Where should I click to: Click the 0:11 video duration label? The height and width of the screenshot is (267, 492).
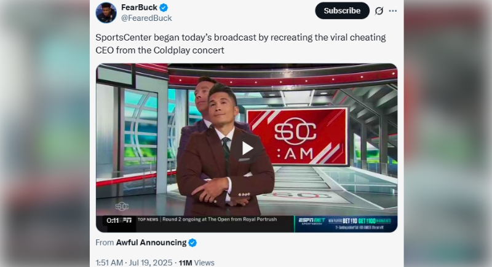pyautogui.click(x=113, y=220)
